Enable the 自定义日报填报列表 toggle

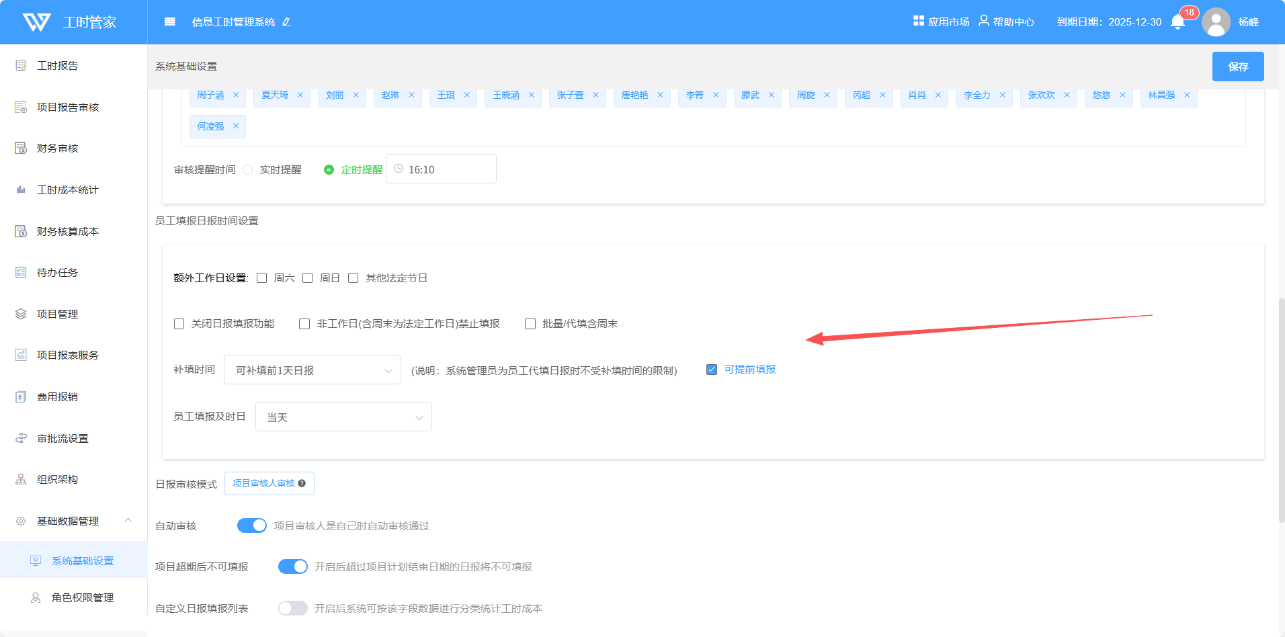pos(292,608)
